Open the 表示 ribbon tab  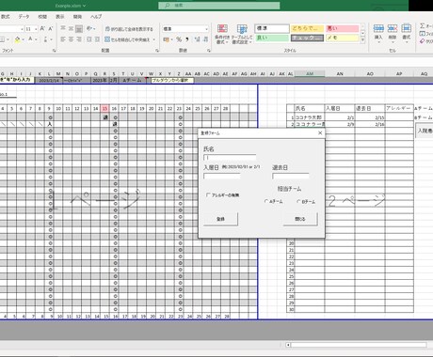click(59, 17)
